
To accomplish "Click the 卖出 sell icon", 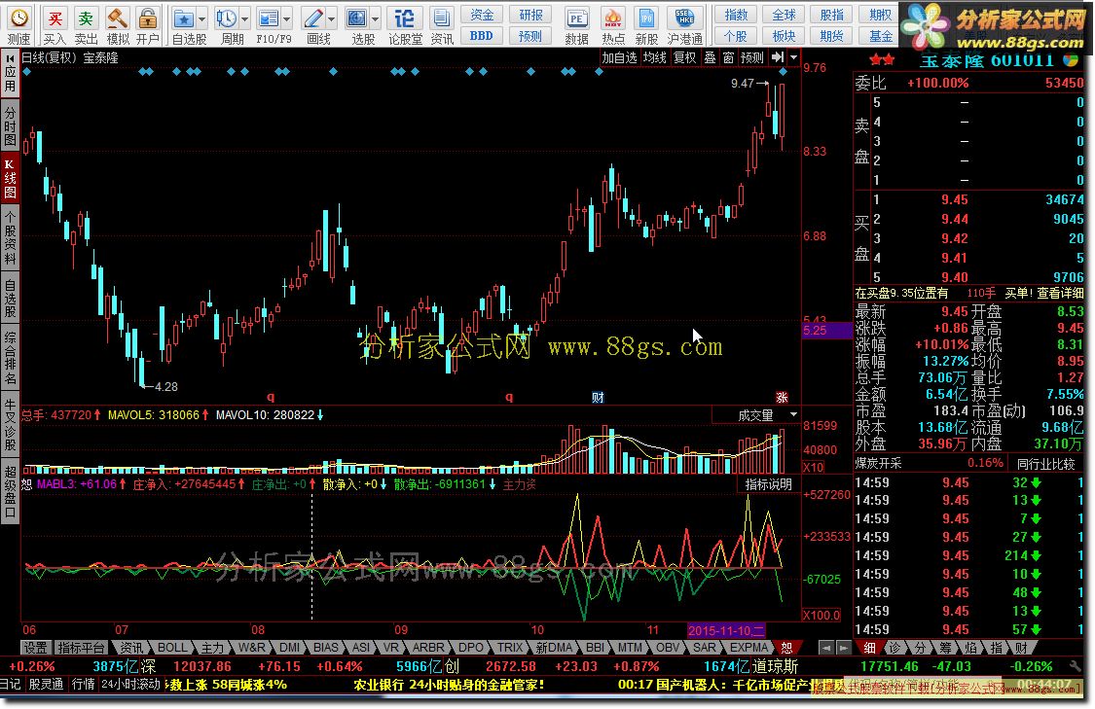I will coord(86,18).
